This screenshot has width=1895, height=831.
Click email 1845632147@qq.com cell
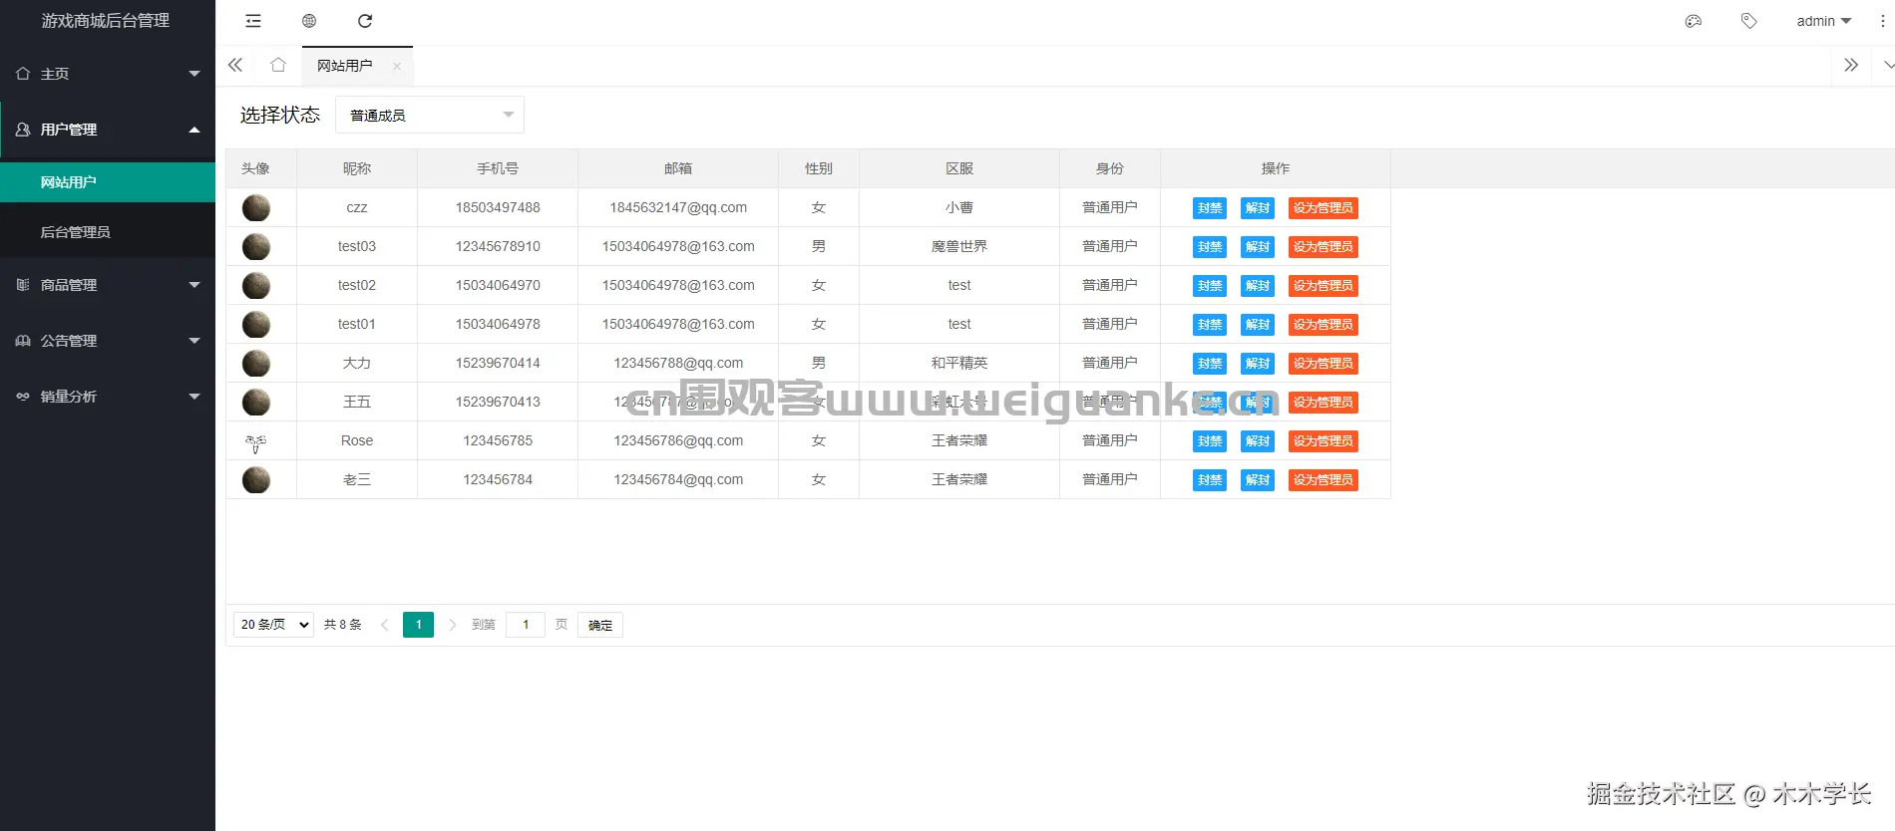tap(678, 207)
